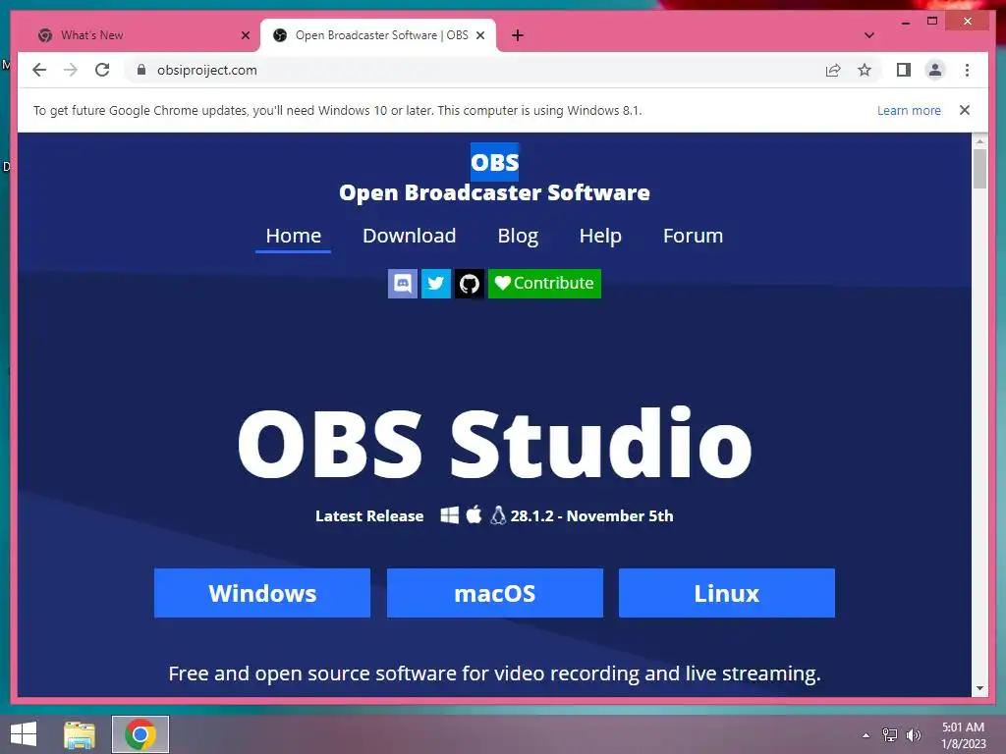
Task: Click the green Contribute button
Action: (x=544, y=284)
